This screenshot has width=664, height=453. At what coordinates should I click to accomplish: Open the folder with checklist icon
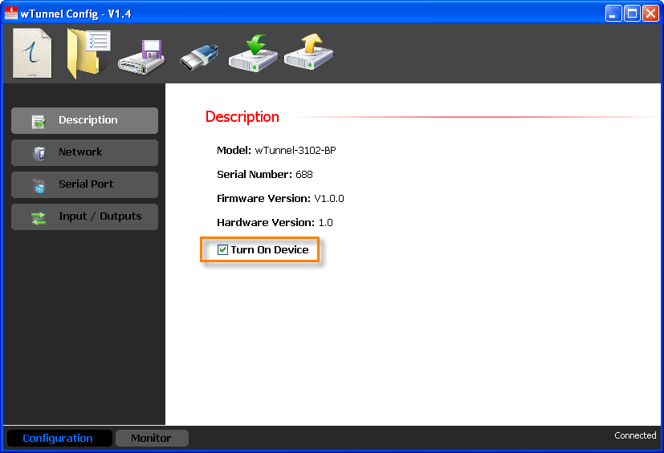click(87, 54)
